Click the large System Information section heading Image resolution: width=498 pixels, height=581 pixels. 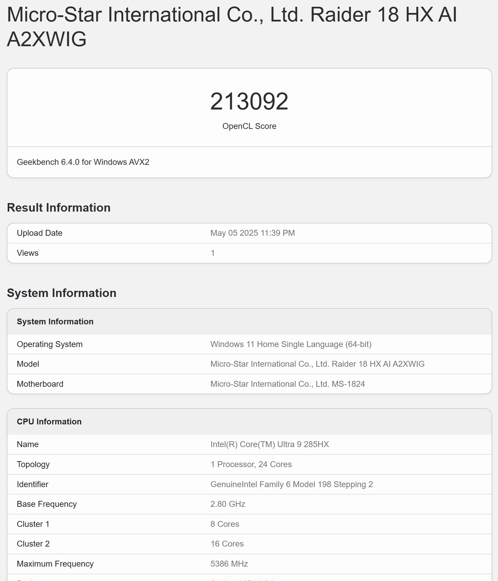tap(61, 293)
